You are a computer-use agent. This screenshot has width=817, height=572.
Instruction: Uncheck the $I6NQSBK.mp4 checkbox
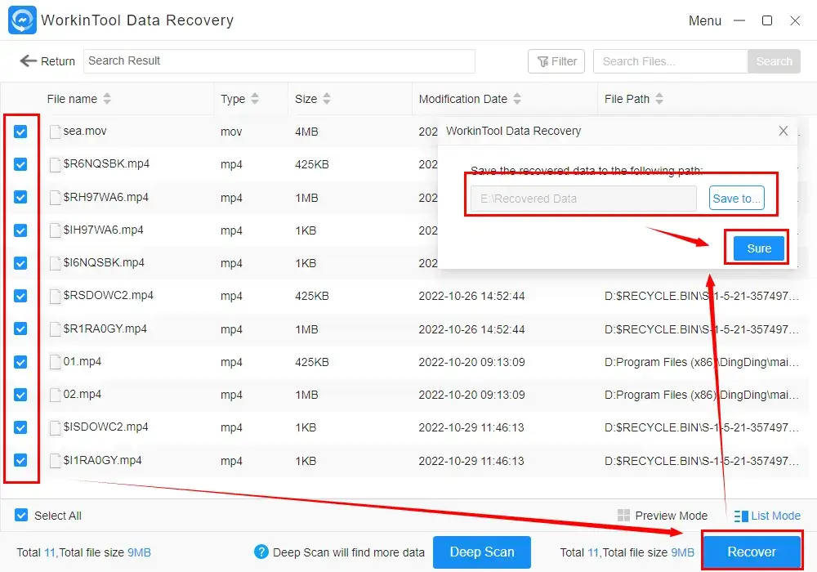click(20, 263)
